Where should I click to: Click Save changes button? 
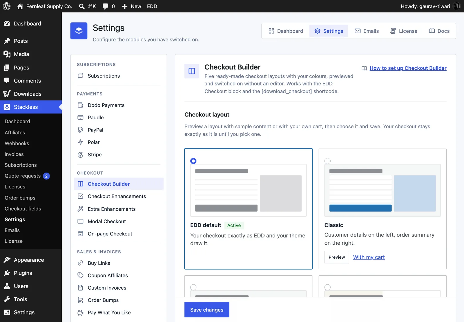click(x=207, y=310)
